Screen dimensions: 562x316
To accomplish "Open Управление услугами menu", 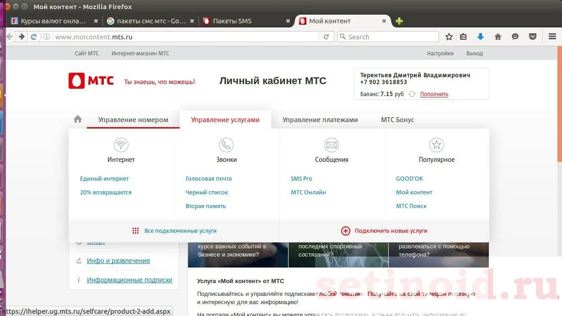I will [x=225, y=120].
